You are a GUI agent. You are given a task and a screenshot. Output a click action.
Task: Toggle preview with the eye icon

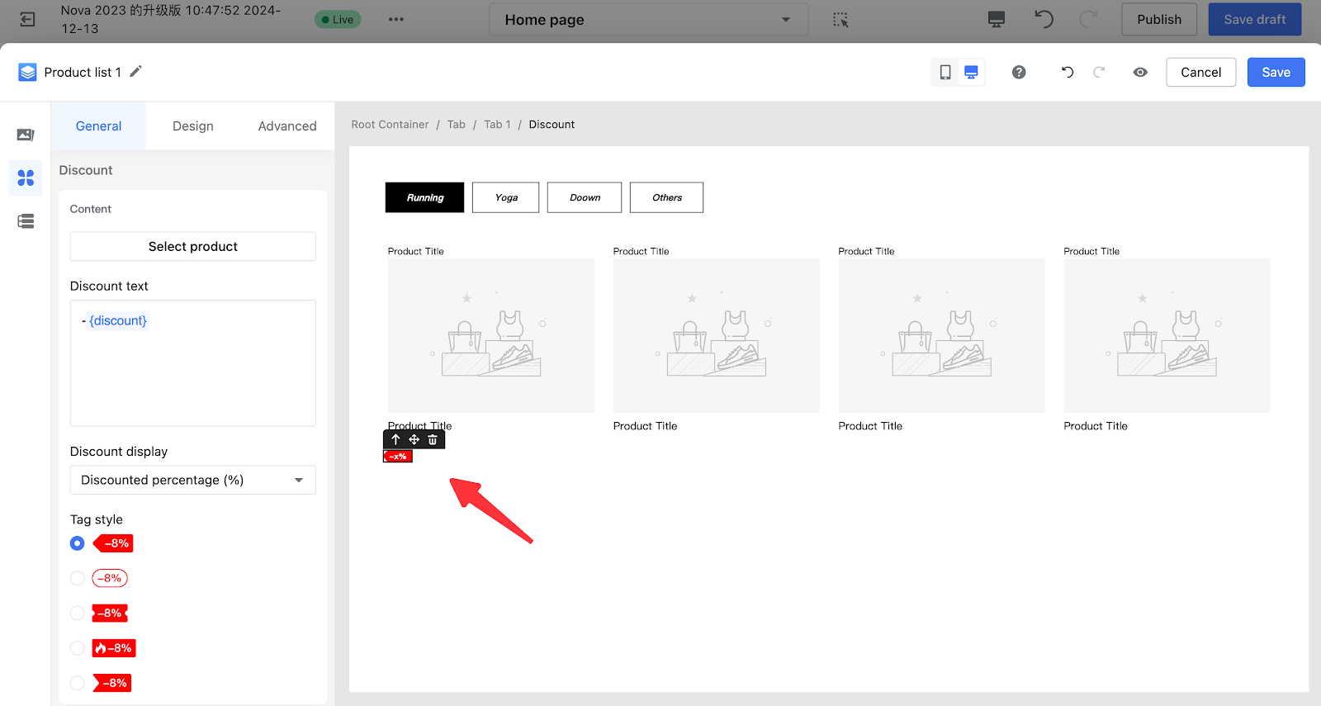(1140, 73)
